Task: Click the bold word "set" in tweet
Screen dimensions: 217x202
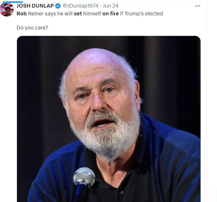Action: [78, 14]
